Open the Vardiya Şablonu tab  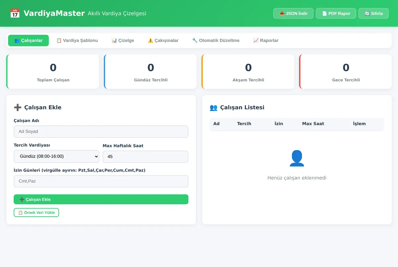tap(77, 40)
